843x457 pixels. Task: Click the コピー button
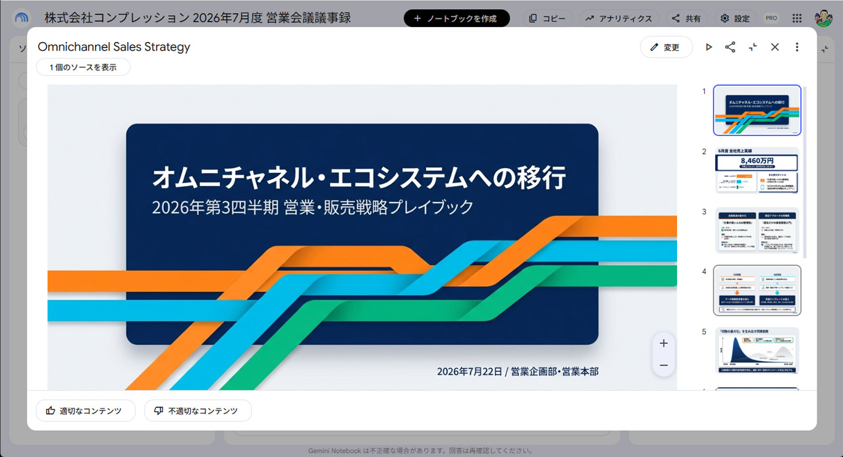click(548, 18)
